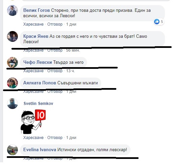
Task: Reply to Велик Гогов's comment via Отговор
Action: (x=55, y=24)
